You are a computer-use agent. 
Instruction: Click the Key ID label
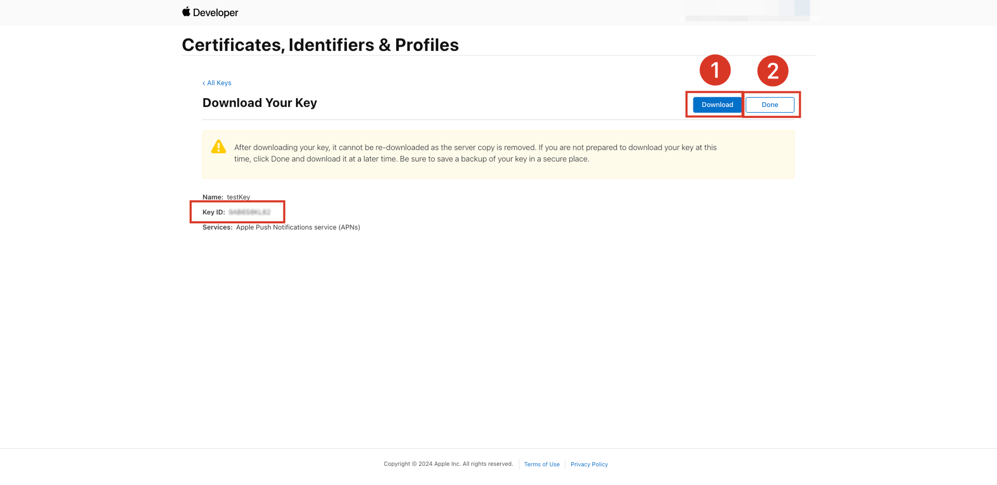[213, 212]
